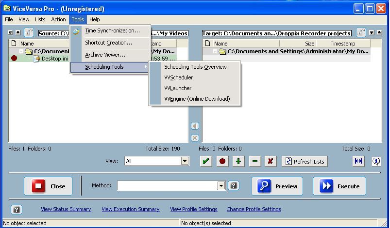The image size is (390, 228).
Task: Click the red dot next to Desktop.ini
Action: click(x=14, y=58)
